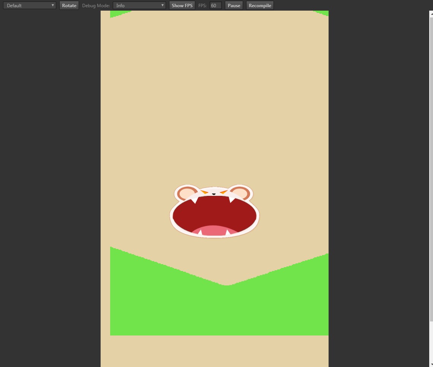Click the scrollbar up arrow at the top right
This screenshot has width=433, height=367.
pos(431,13)
